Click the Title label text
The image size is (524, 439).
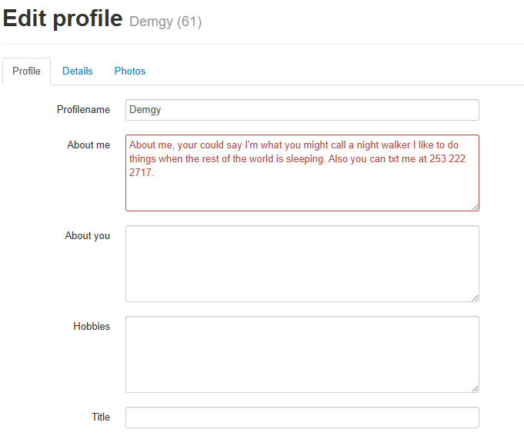101,417
